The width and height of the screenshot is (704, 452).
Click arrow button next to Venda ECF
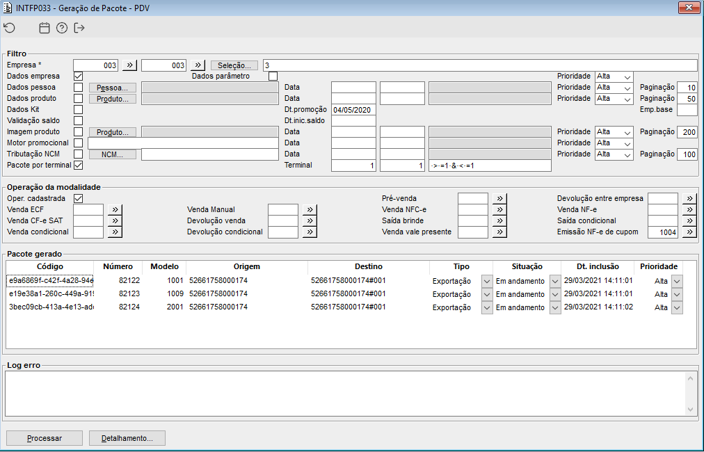(115, 209)
